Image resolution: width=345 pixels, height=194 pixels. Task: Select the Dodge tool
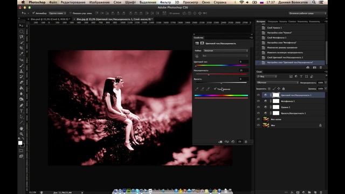(x=22, y=99)
